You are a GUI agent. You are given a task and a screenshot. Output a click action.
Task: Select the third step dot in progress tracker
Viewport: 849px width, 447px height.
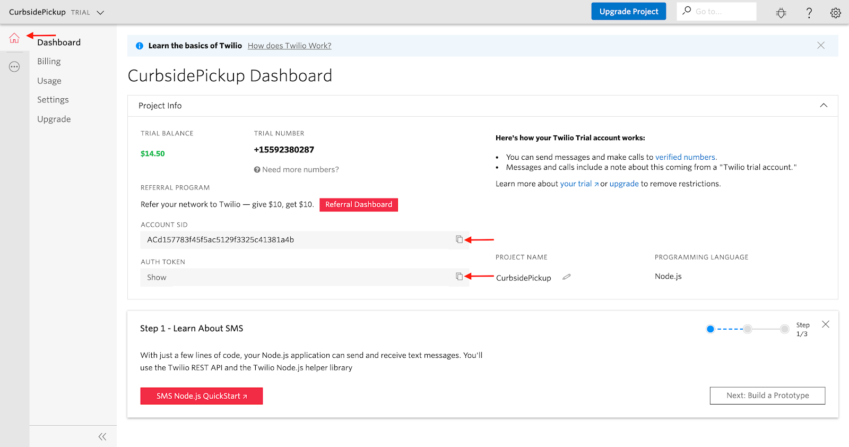(x=785, y=329)
